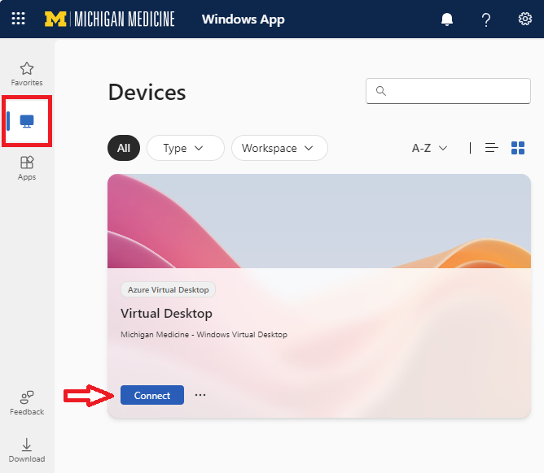This screenshot has width=544, height=473.
Task: Expand the Workspace filter dropdown
Action: [x=279, y=148]
